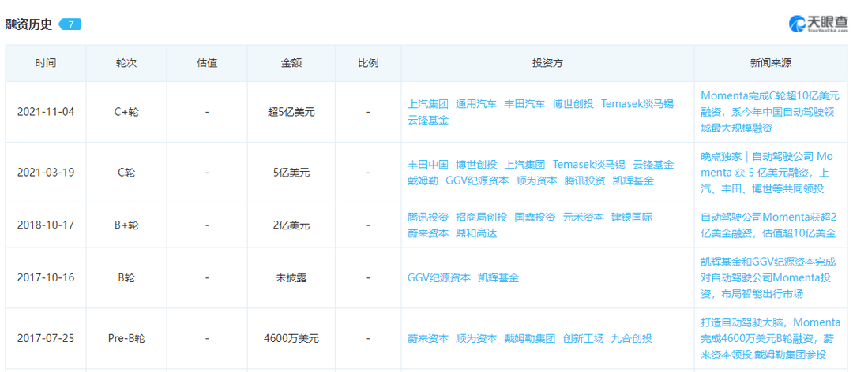The width and height of the screenshot is (853, 372).
Task: Click the 投资方 column header
Action: 547,63
